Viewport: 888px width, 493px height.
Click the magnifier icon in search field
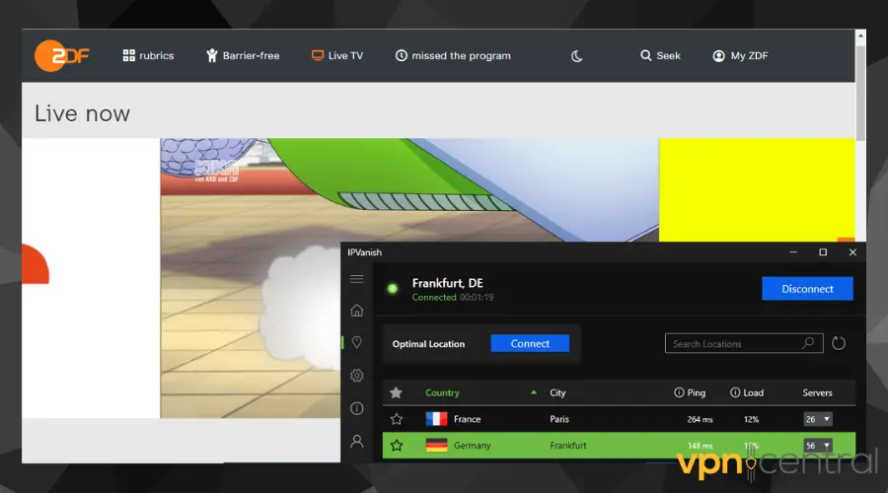point(808,343)
